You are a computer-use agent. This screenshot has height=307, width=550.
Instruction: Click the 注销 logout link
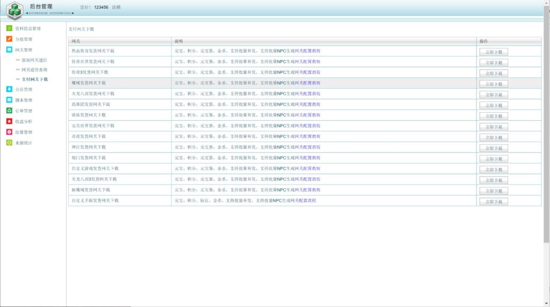[x=116, y=8]
